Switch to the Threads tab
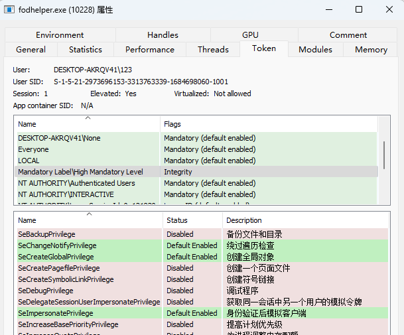 213,50
